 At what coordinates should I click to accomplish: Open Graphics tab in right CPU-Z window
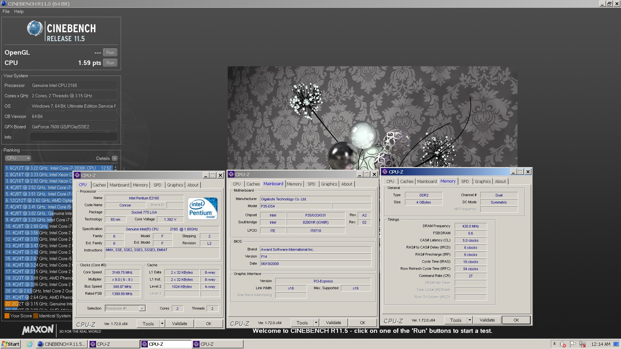click(x=483, y=181)
